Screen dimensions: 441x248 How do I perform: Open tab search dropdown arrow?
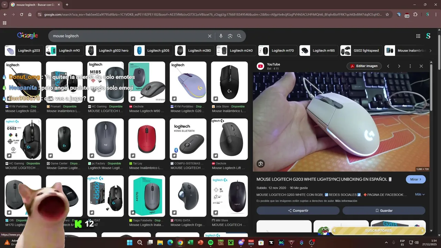4,5
